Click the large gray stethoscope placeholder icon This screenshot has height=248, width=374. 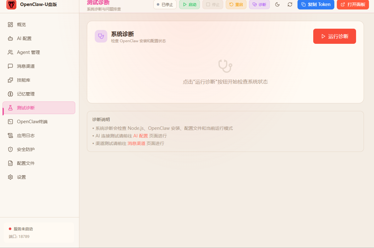click(x=225, y=66)
